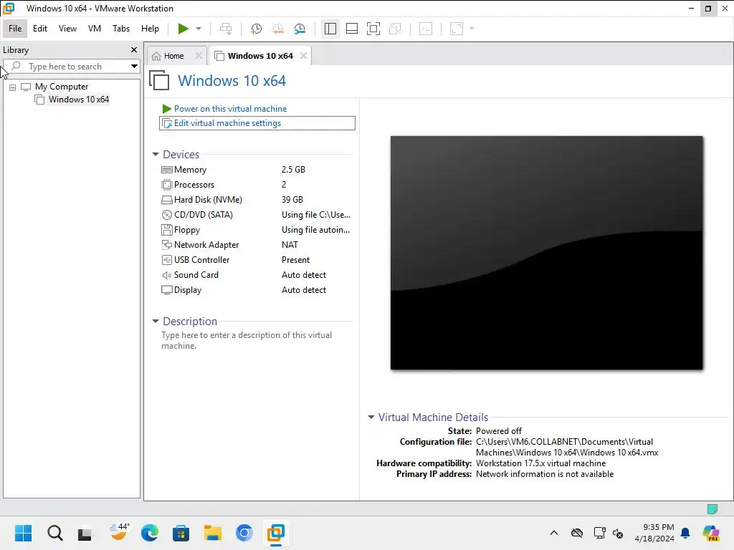Click the virtual machine preview thumbnail

pos(546,253)
